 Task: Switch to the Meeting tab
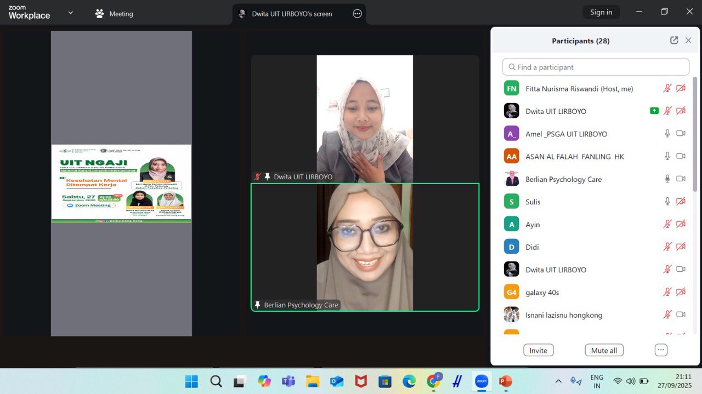point(114,14)
